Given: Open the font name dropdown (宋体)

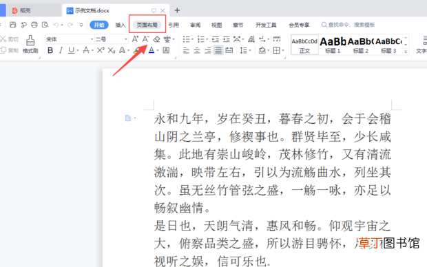Looking at the screenshot, I should pyautogui.click(x=92, y=39).
